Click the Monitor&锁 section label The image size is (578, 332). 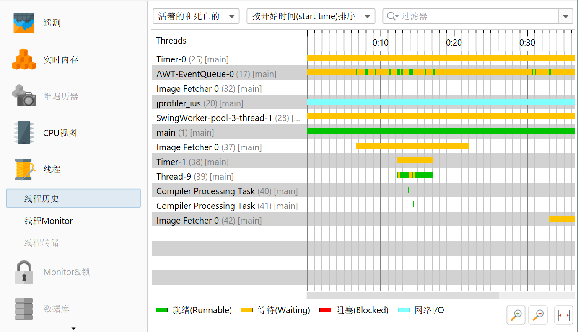pyautogui.click(x=67, y=272)
